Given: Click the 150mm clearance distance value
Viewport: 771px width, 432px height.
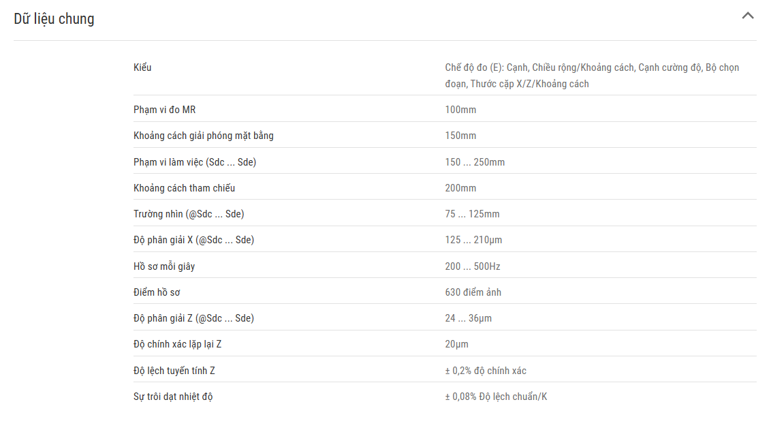Looking at the screenshot, I should 460,136.
